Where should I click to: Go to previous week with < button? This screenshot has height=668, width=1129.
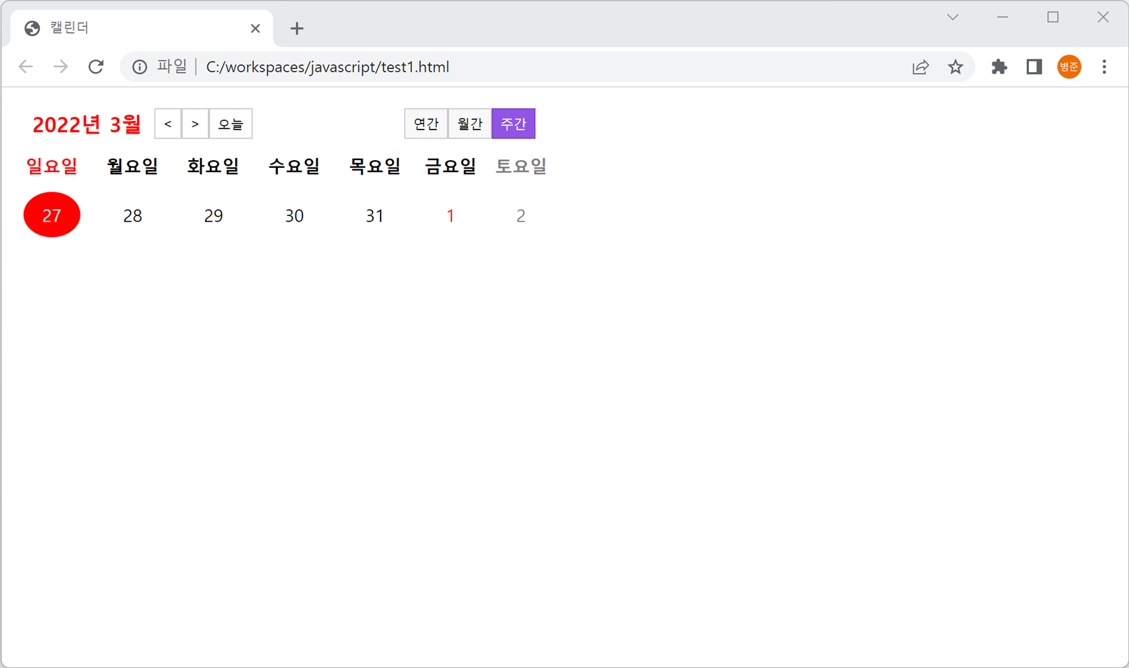point(168,124)
